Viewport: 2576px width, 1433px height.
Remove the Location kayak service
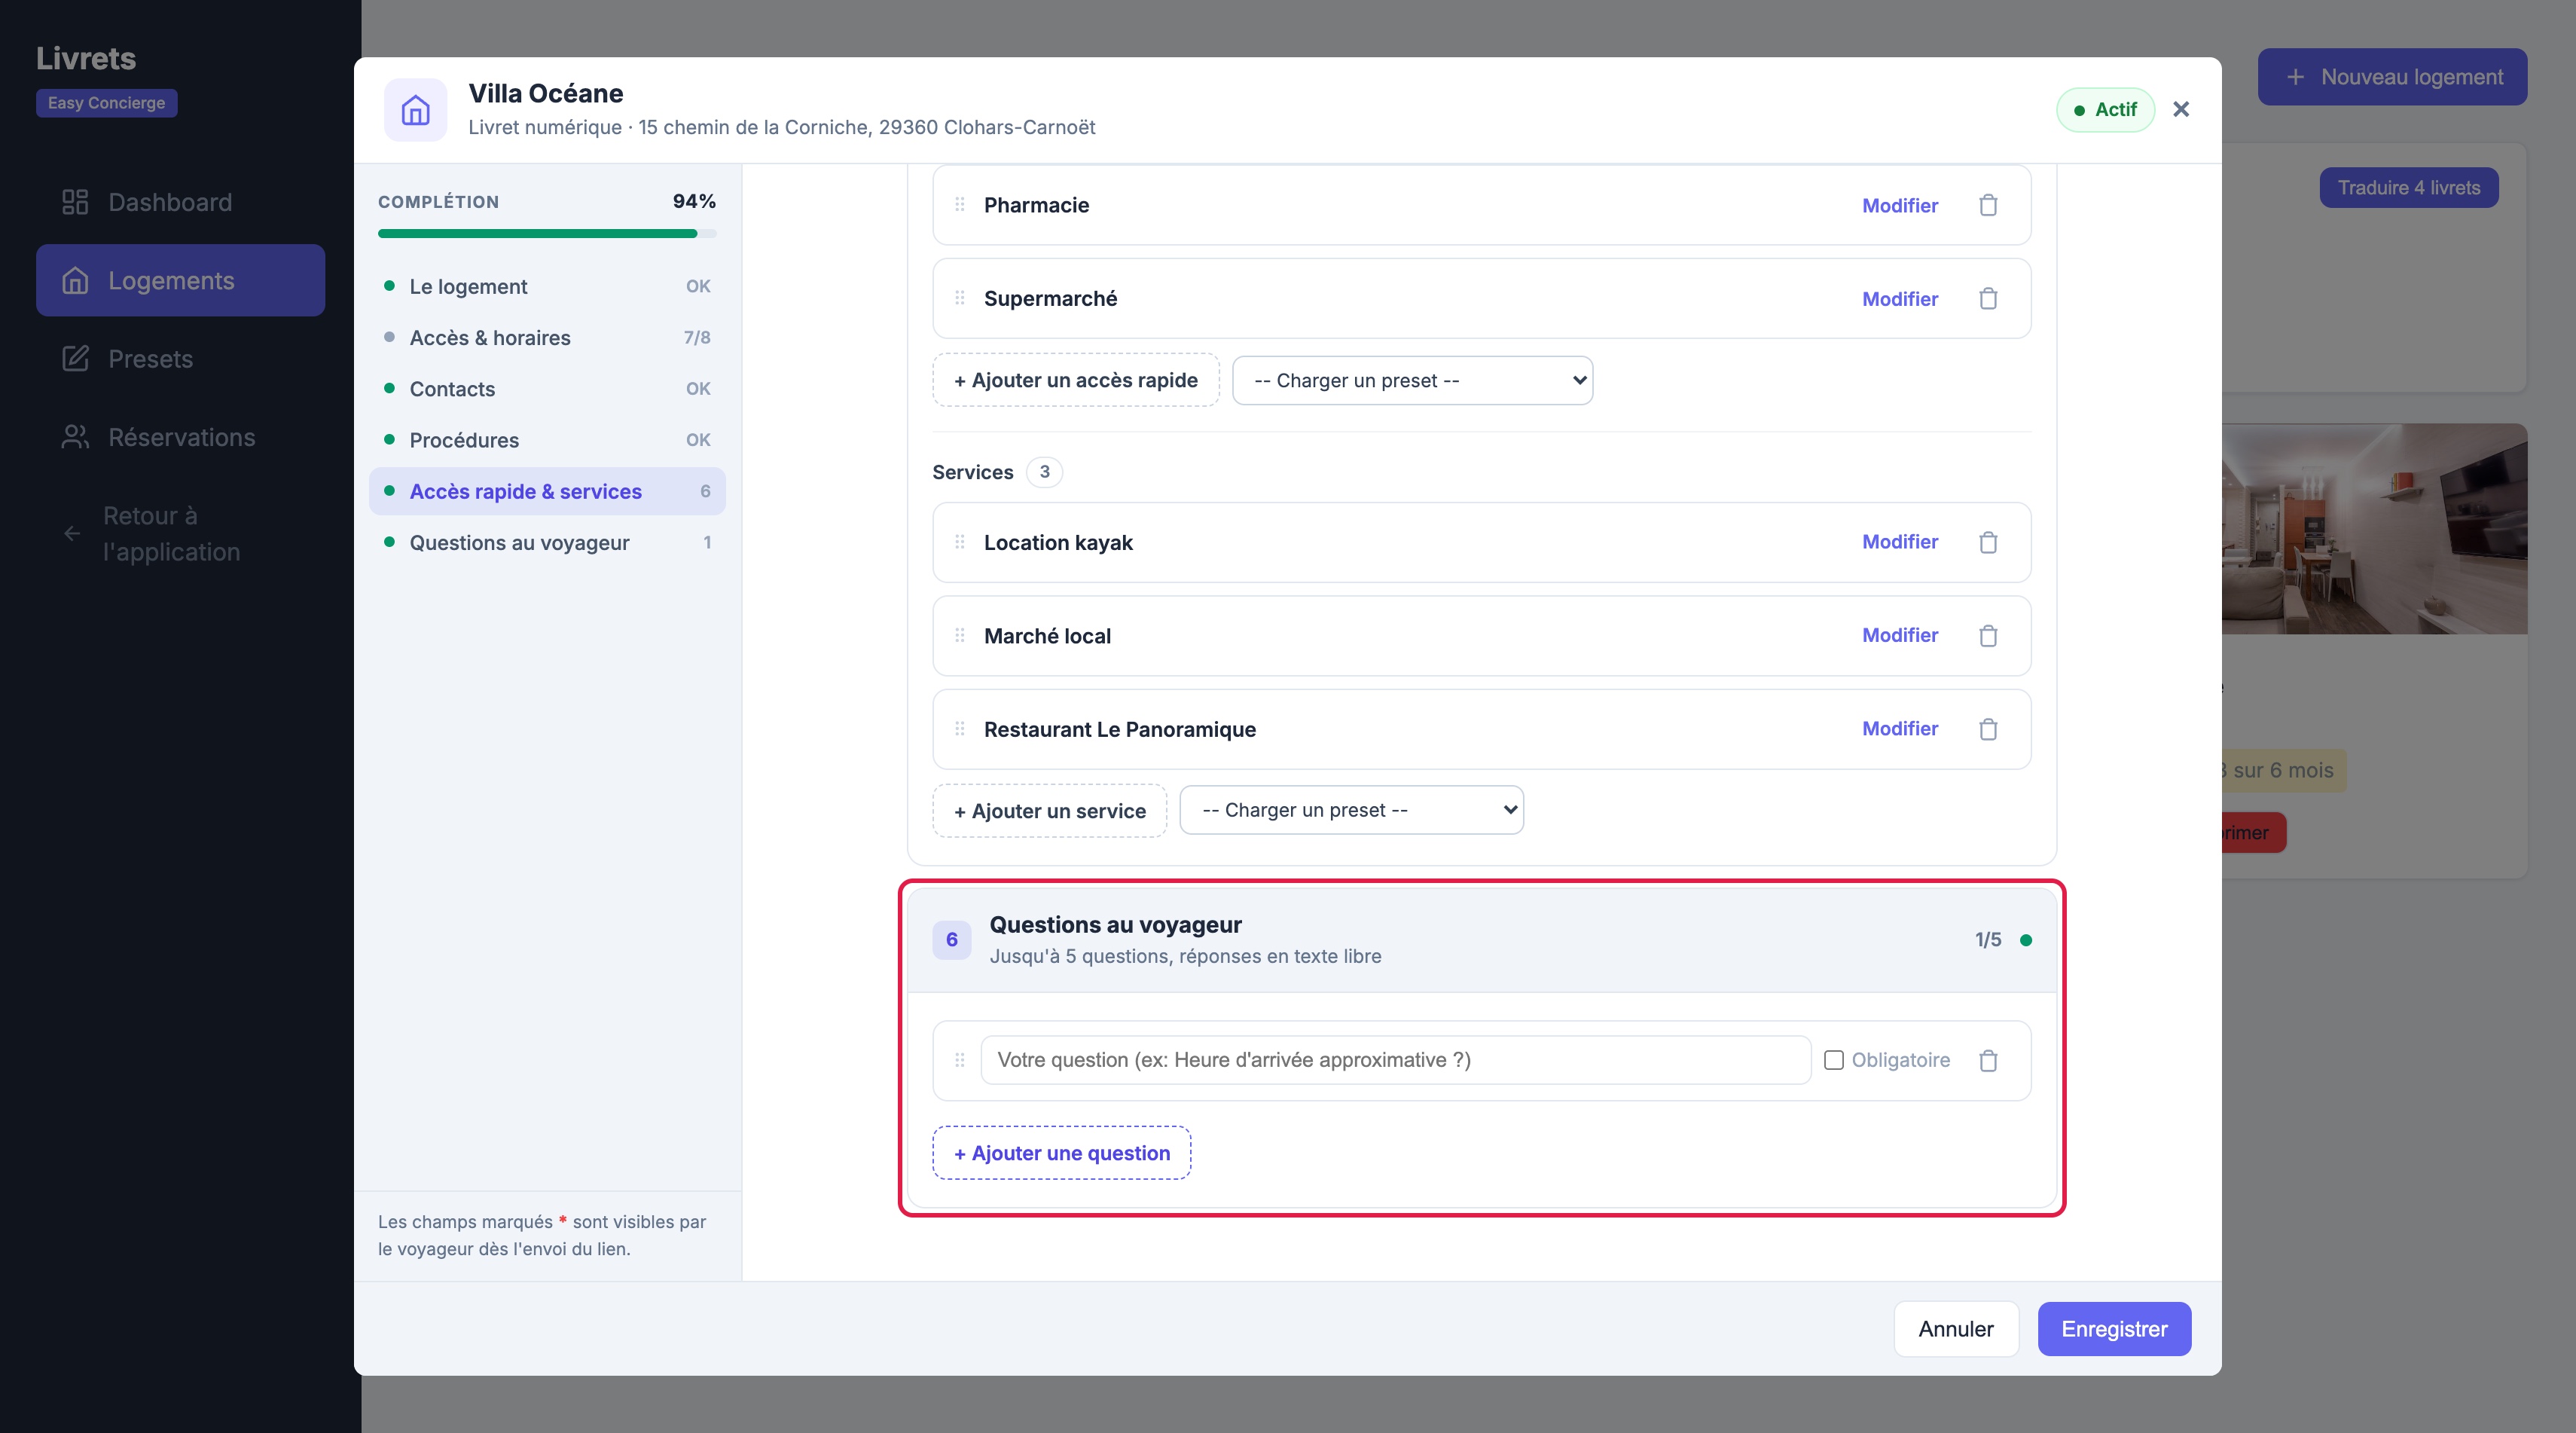(x=1988, y=542)
